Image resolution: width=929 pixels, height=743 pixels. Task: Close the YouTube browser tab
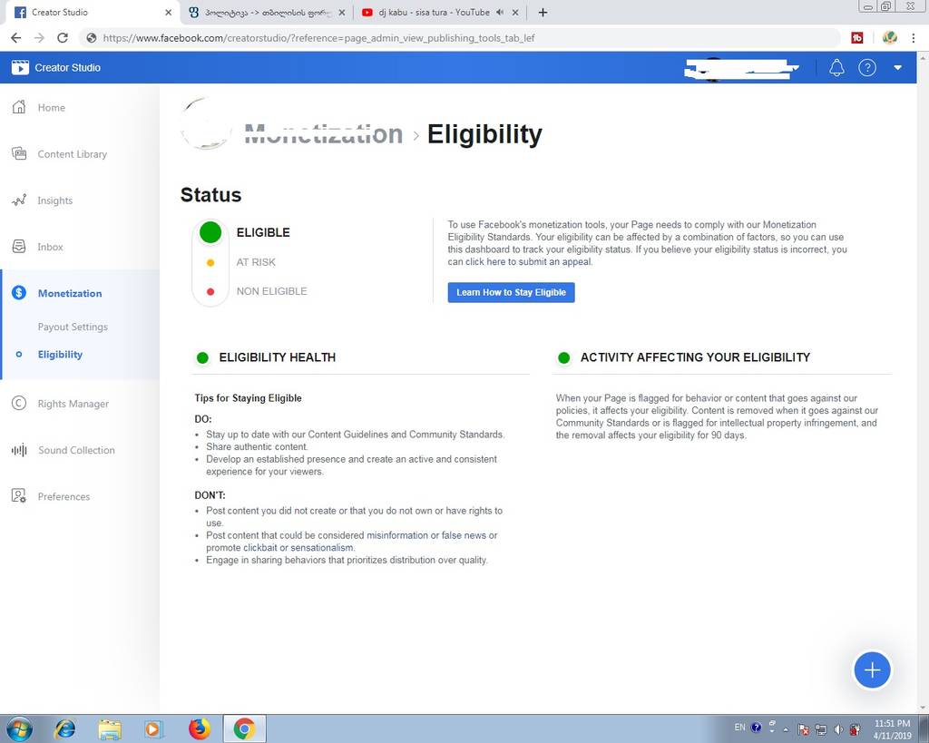(x=515, y=12)
